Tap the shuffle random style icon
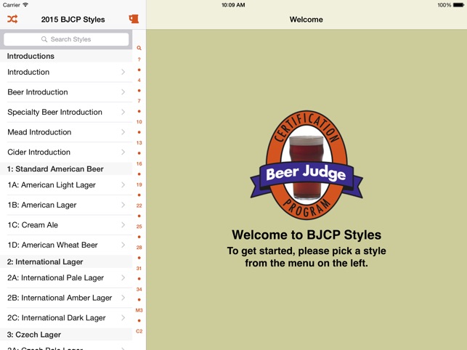 [12, 19]
